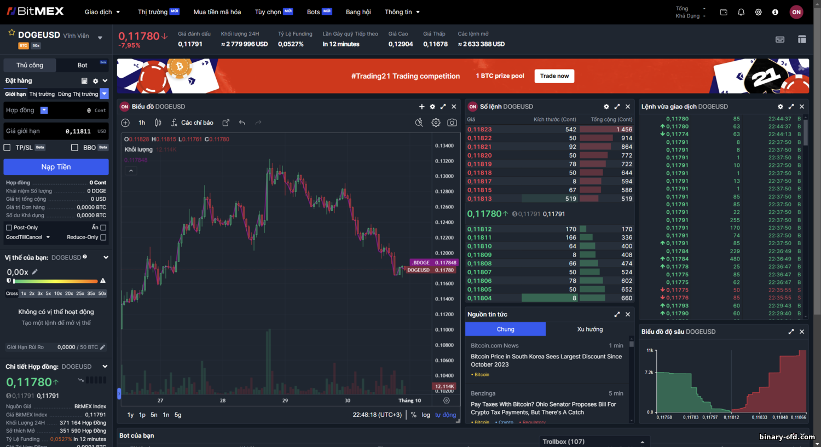The height and width of the screenshot is (447, 821).
Task: Toggle tự động auto scale
Action: coord(446,415)
